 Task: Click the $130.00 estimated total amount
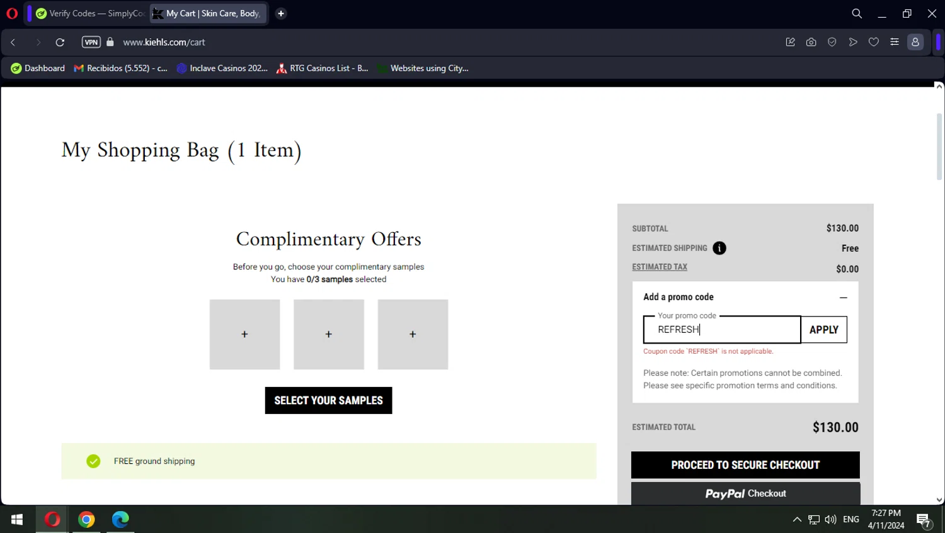pyautogui.click(x=835, y=427)
